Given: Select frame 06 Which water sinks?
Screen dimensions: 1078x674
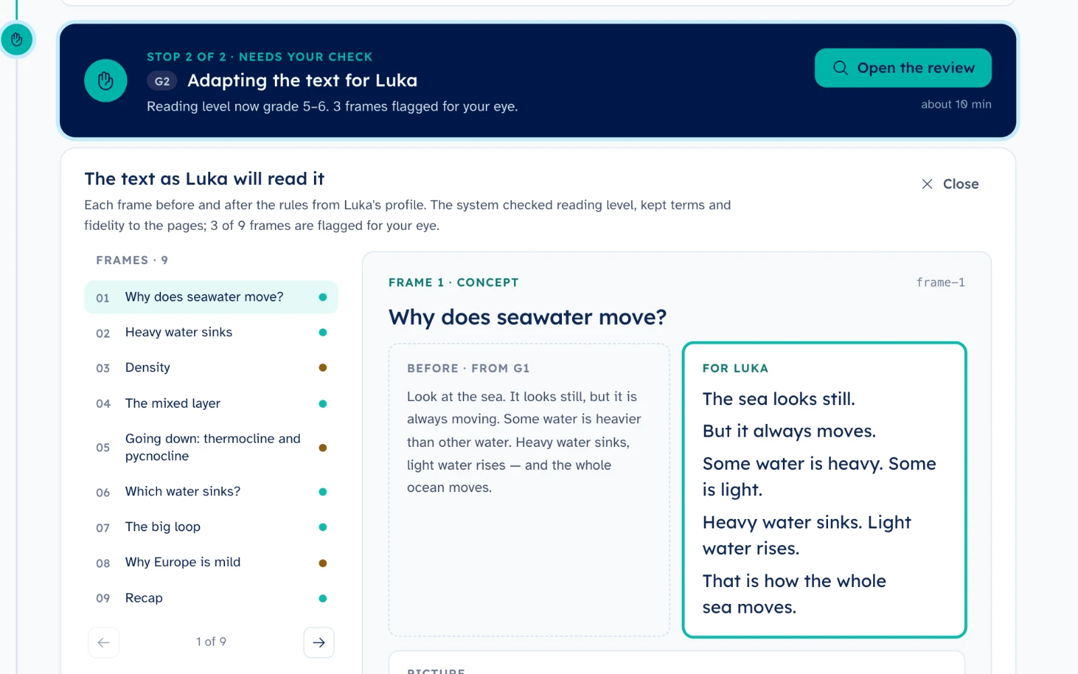Looking at the screenshot, I should pos(211,492).
